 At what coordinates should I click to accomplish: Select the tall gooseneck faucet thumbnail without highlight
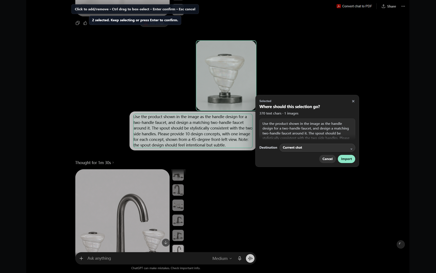(x=178, y=190)
